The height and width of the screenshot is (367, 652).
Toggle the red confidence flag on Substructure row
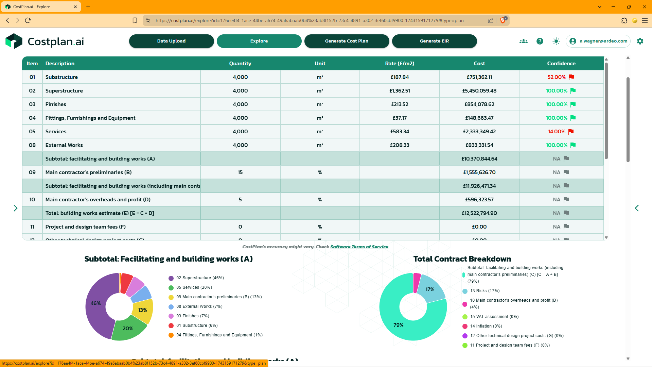(x=571, y=77)
